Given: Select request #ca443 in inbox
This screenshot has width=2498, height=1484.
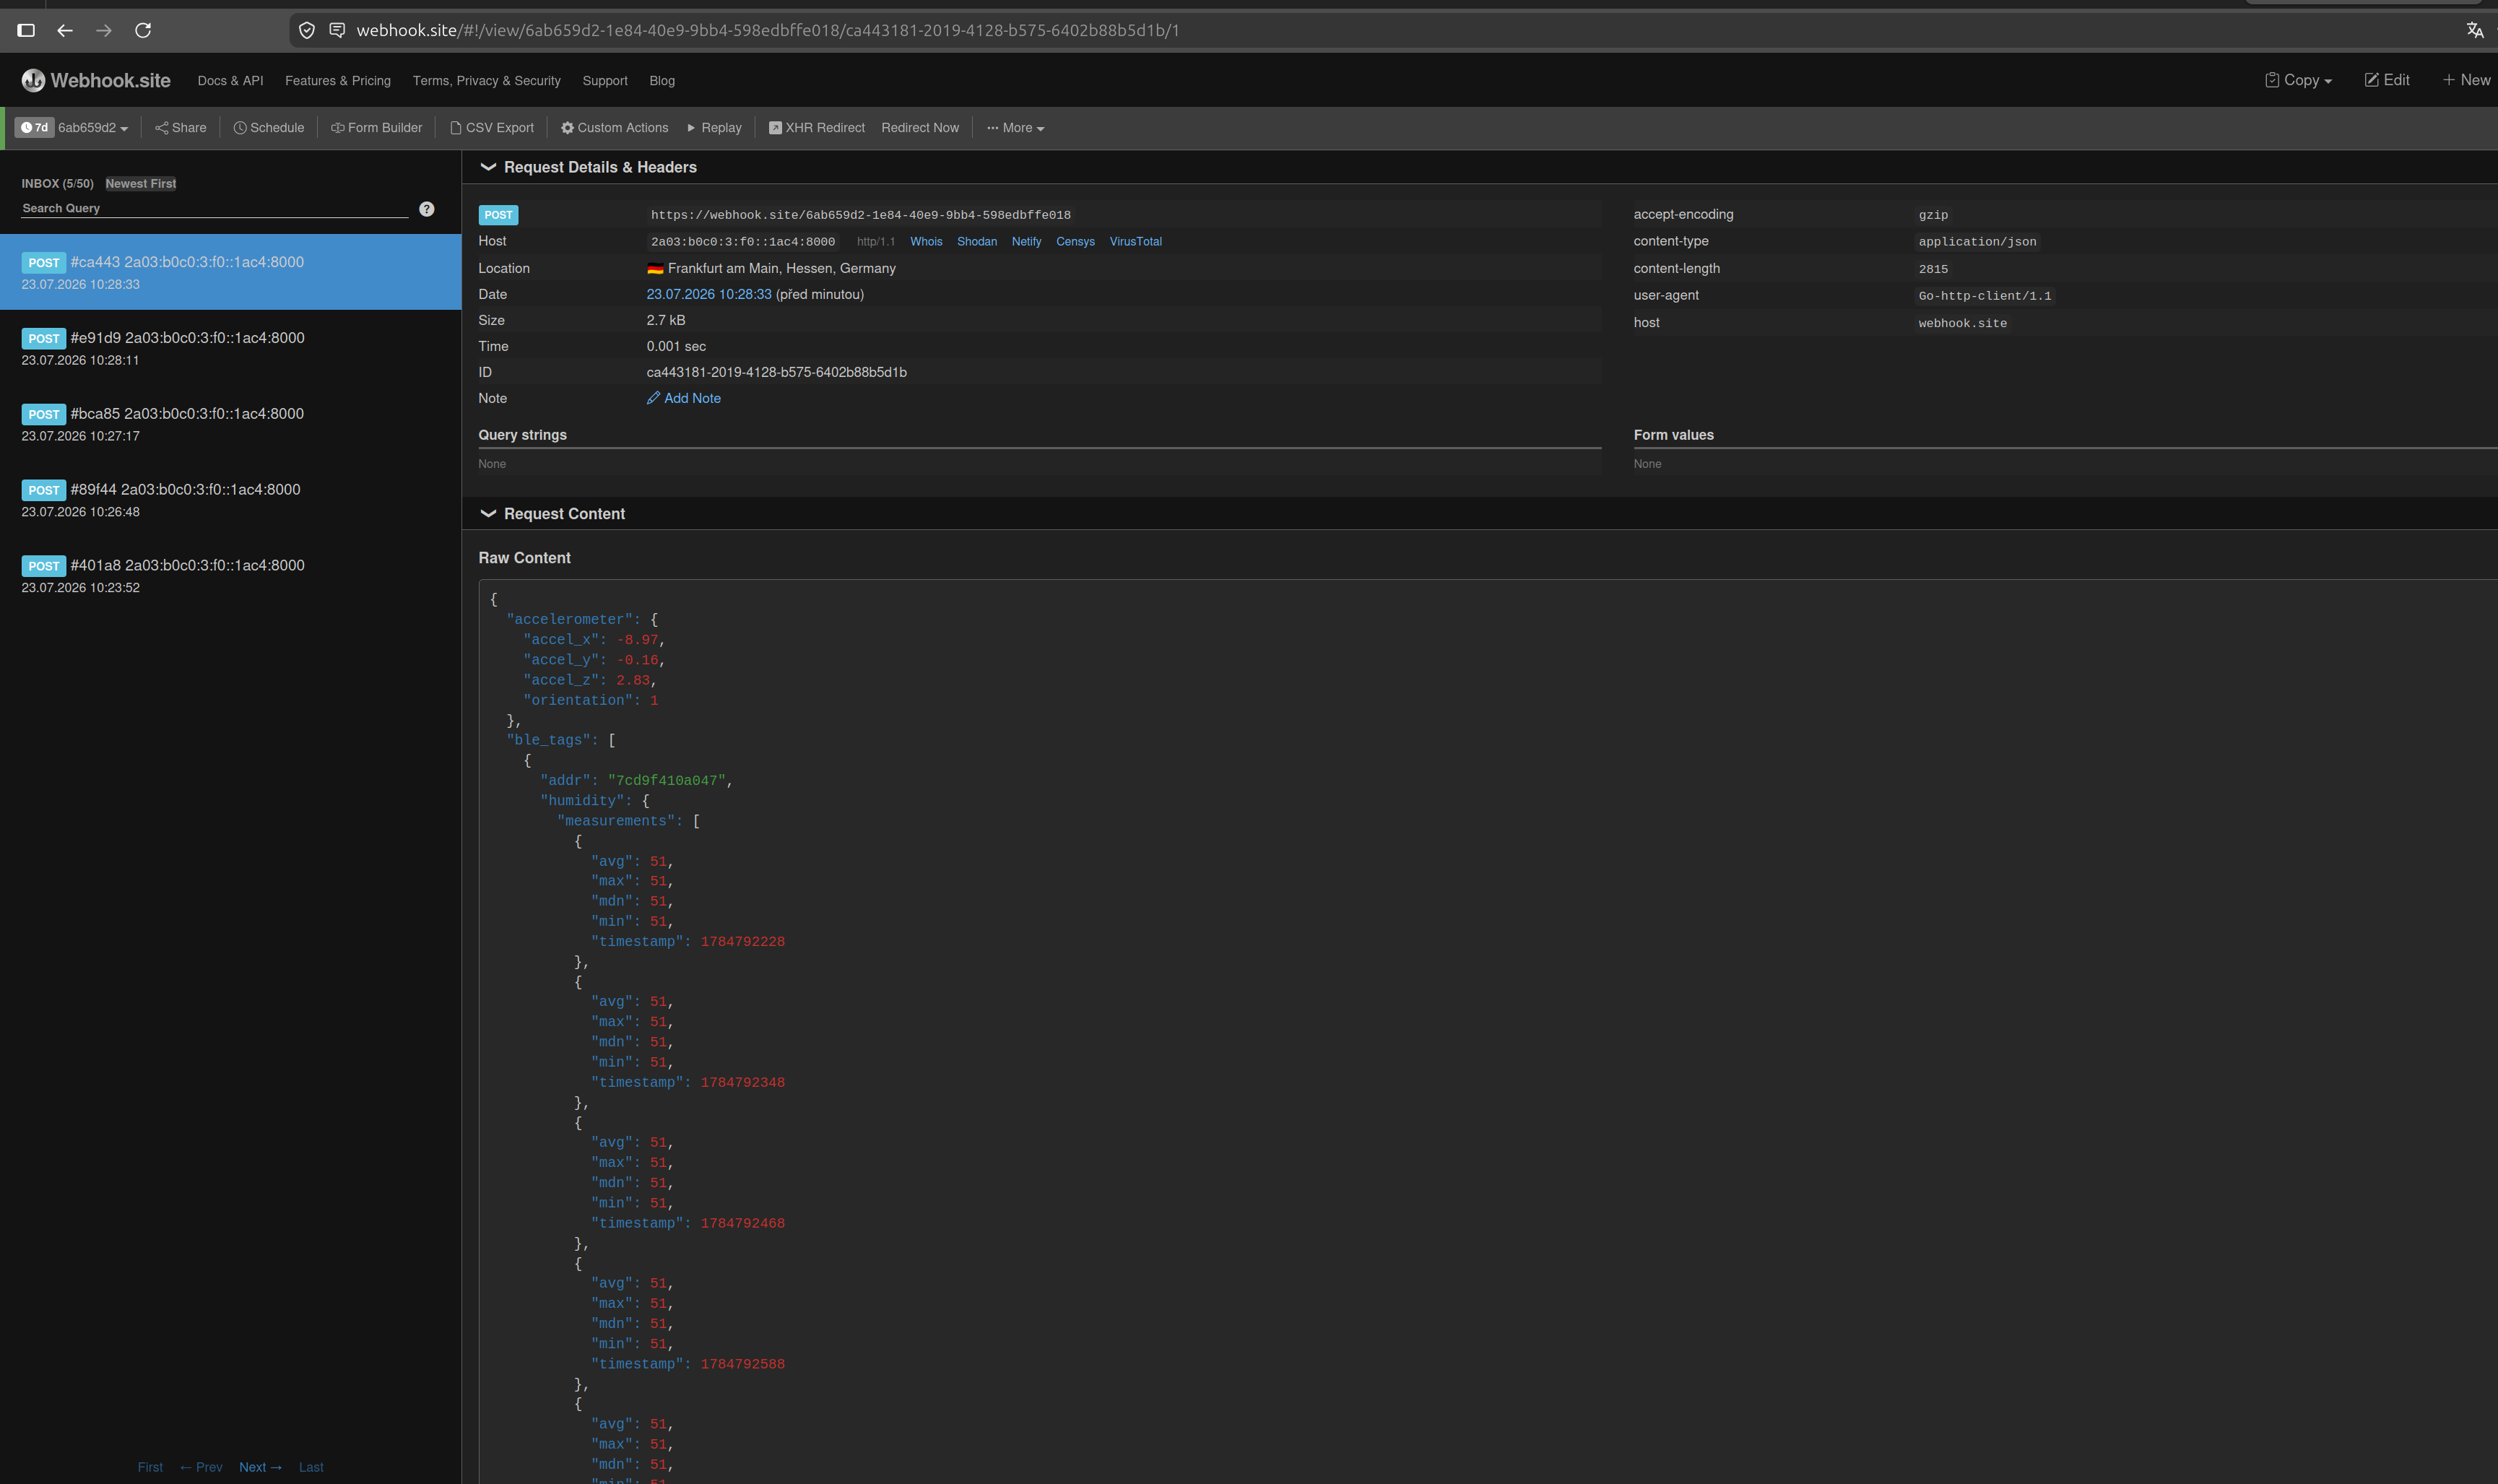Looking at the screenshot, I should (231, 272).
